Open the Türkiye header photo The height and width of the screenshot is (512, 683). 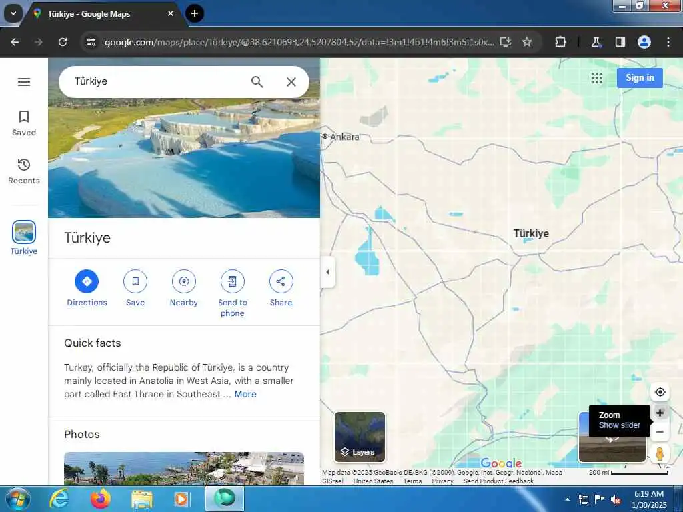point(184,159)
